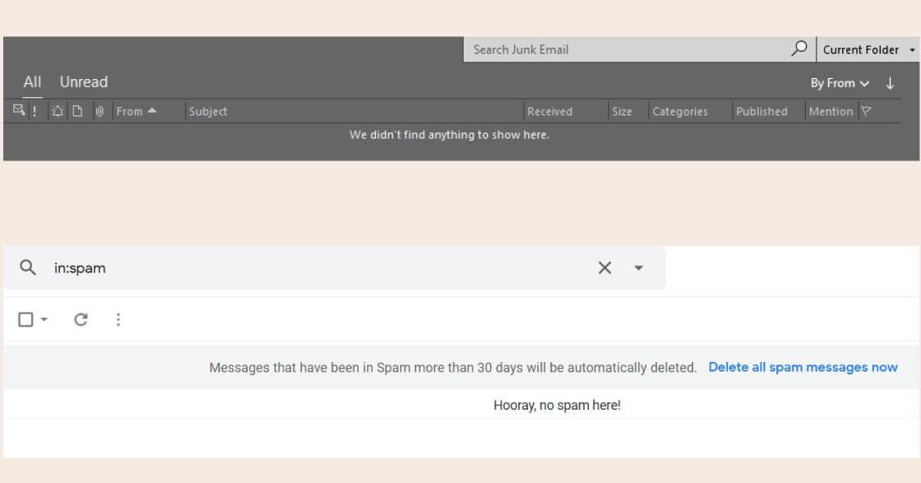Open the select checkbox dropdown arrow
Screen dimensions: 921x483
point(44,319)
